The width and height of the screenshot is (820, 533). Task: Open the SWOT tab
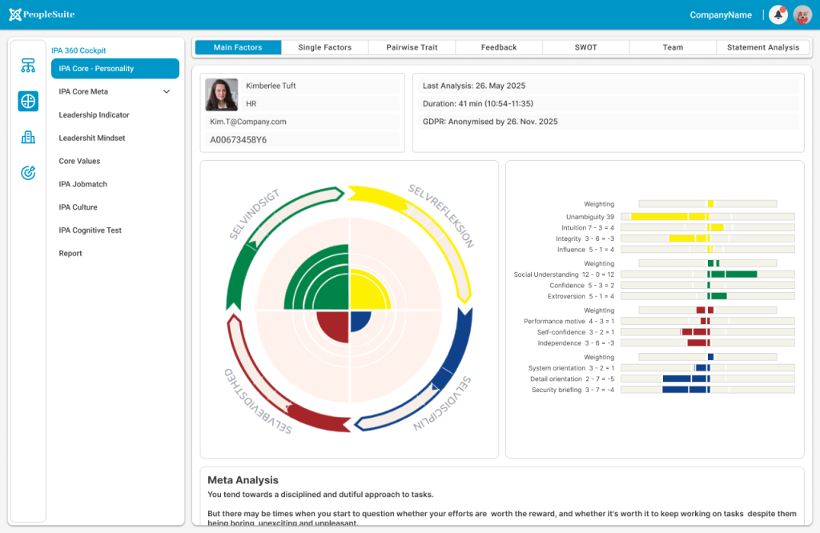[585, 47]
